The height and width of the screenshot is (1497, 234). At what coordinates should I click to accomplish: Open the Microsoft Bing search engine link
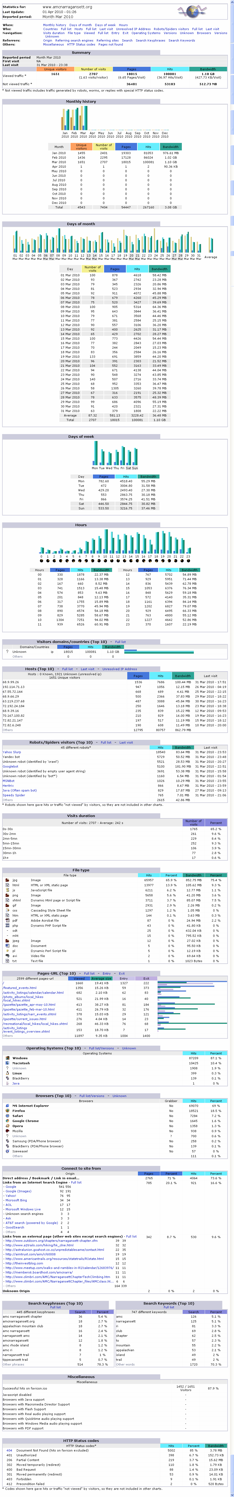[x=16, y=1200]
